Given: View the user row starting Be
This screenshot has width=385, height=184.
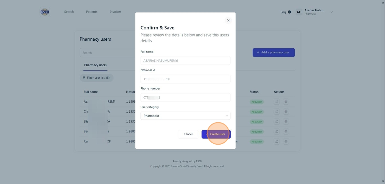Looking at the screenshot, I should (286, 132).
